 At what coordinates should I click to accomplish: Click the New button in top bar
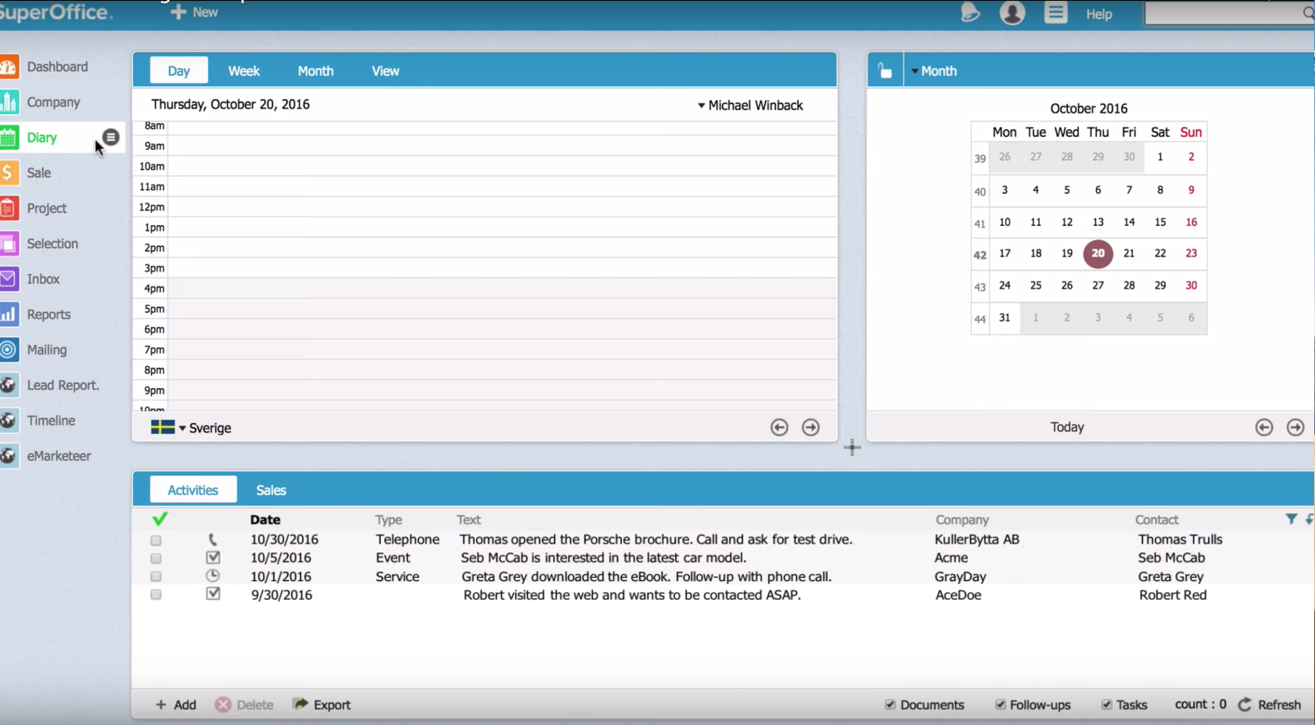click(194, 13)
